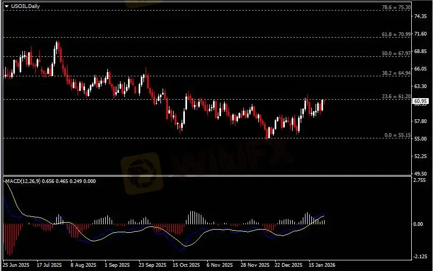Screen dimensions: 433x271
Task: Select the 38.2 = 64.94 Fibonacci label
Action: tap(396, 73)
